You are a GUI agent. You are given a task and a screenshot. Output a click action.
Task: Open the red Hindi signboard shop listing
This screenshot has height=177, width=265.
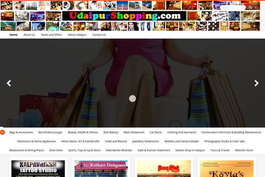click(164, 169)
